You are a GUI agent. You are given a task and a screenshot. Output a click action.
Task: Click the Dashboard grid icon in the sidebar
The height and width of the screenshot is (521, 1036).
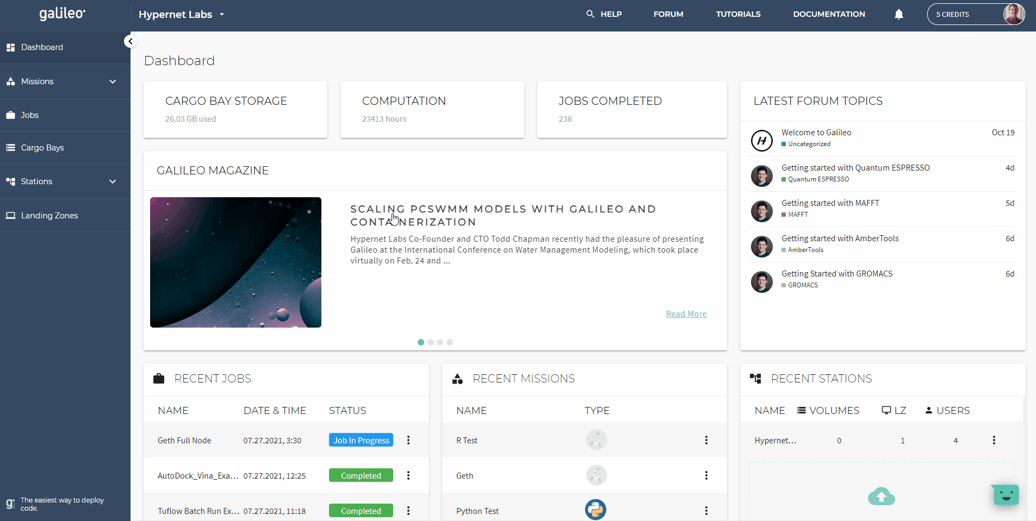click(x=10, y=48)
